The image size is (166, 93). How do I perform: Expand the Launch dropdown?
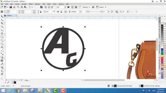106,7
